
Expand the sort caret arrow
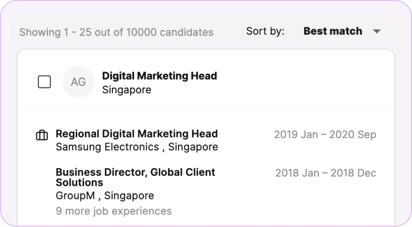377,31
